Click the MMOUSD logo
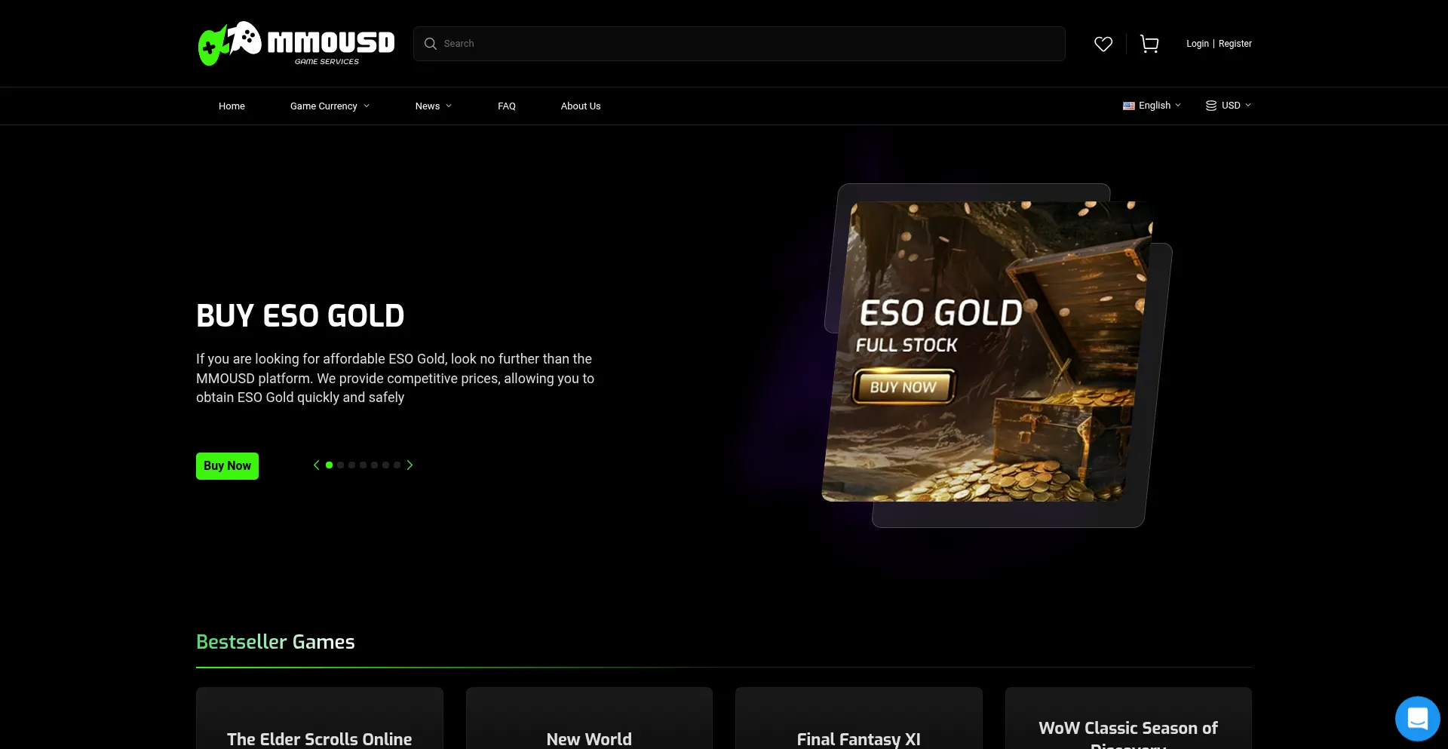Viewport: 1448px width, 749px height. point(296,43)
